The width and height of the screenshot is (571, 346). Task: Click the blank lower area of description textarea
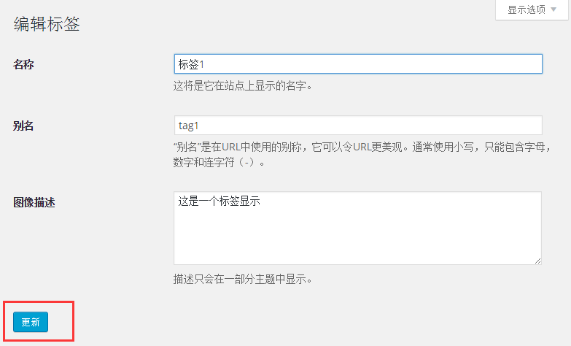click(357, 241)
